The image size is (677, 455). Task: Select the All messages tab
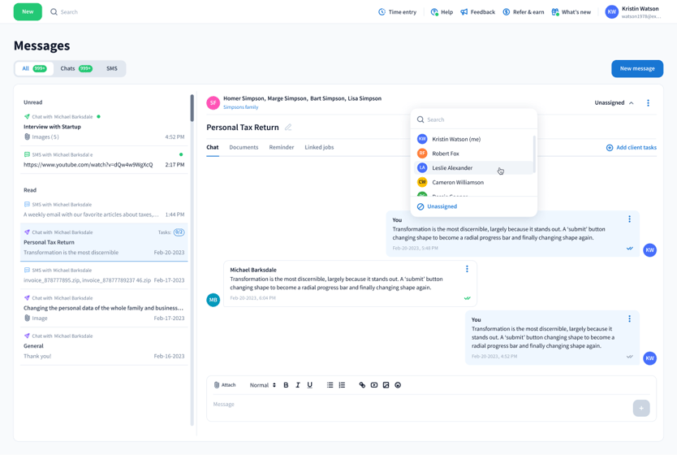pos(35,69)
